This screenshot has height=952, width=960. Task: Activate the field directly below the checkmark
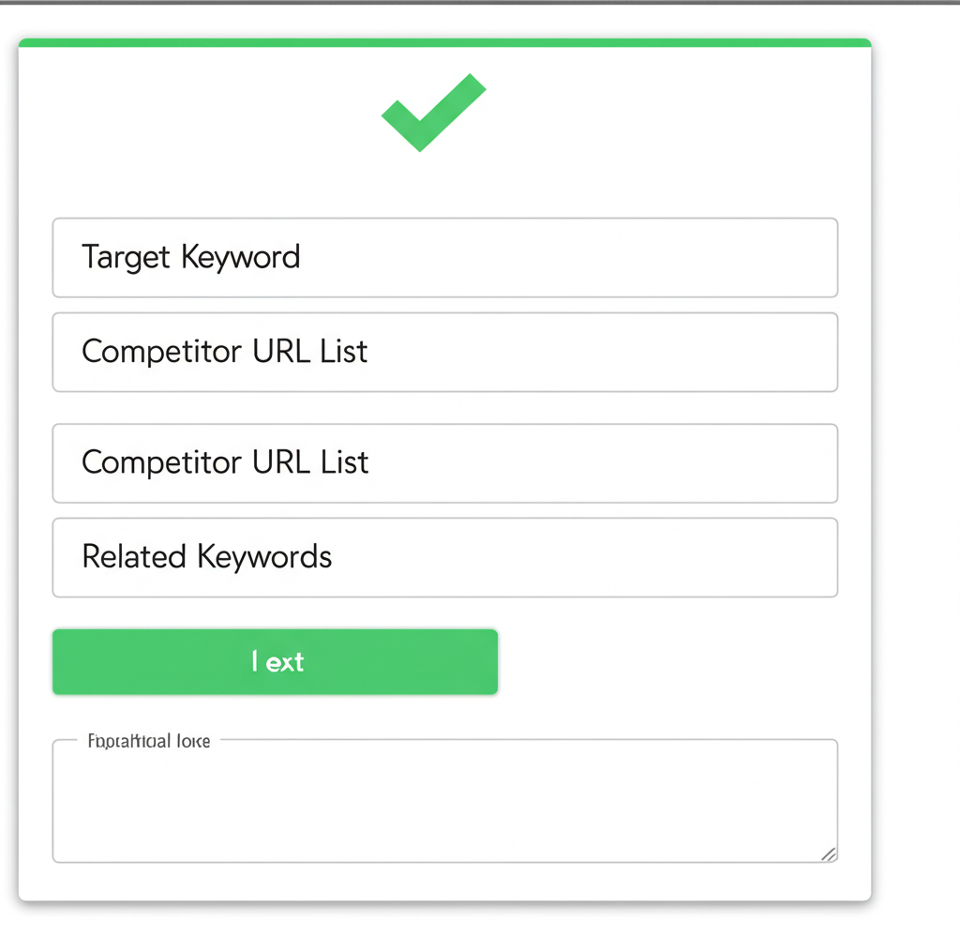pos(444,258)
